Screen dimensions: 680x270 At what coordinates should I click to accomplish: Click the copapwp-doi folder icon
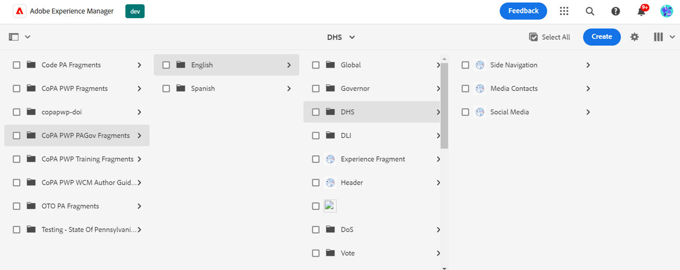coord(31,112)
